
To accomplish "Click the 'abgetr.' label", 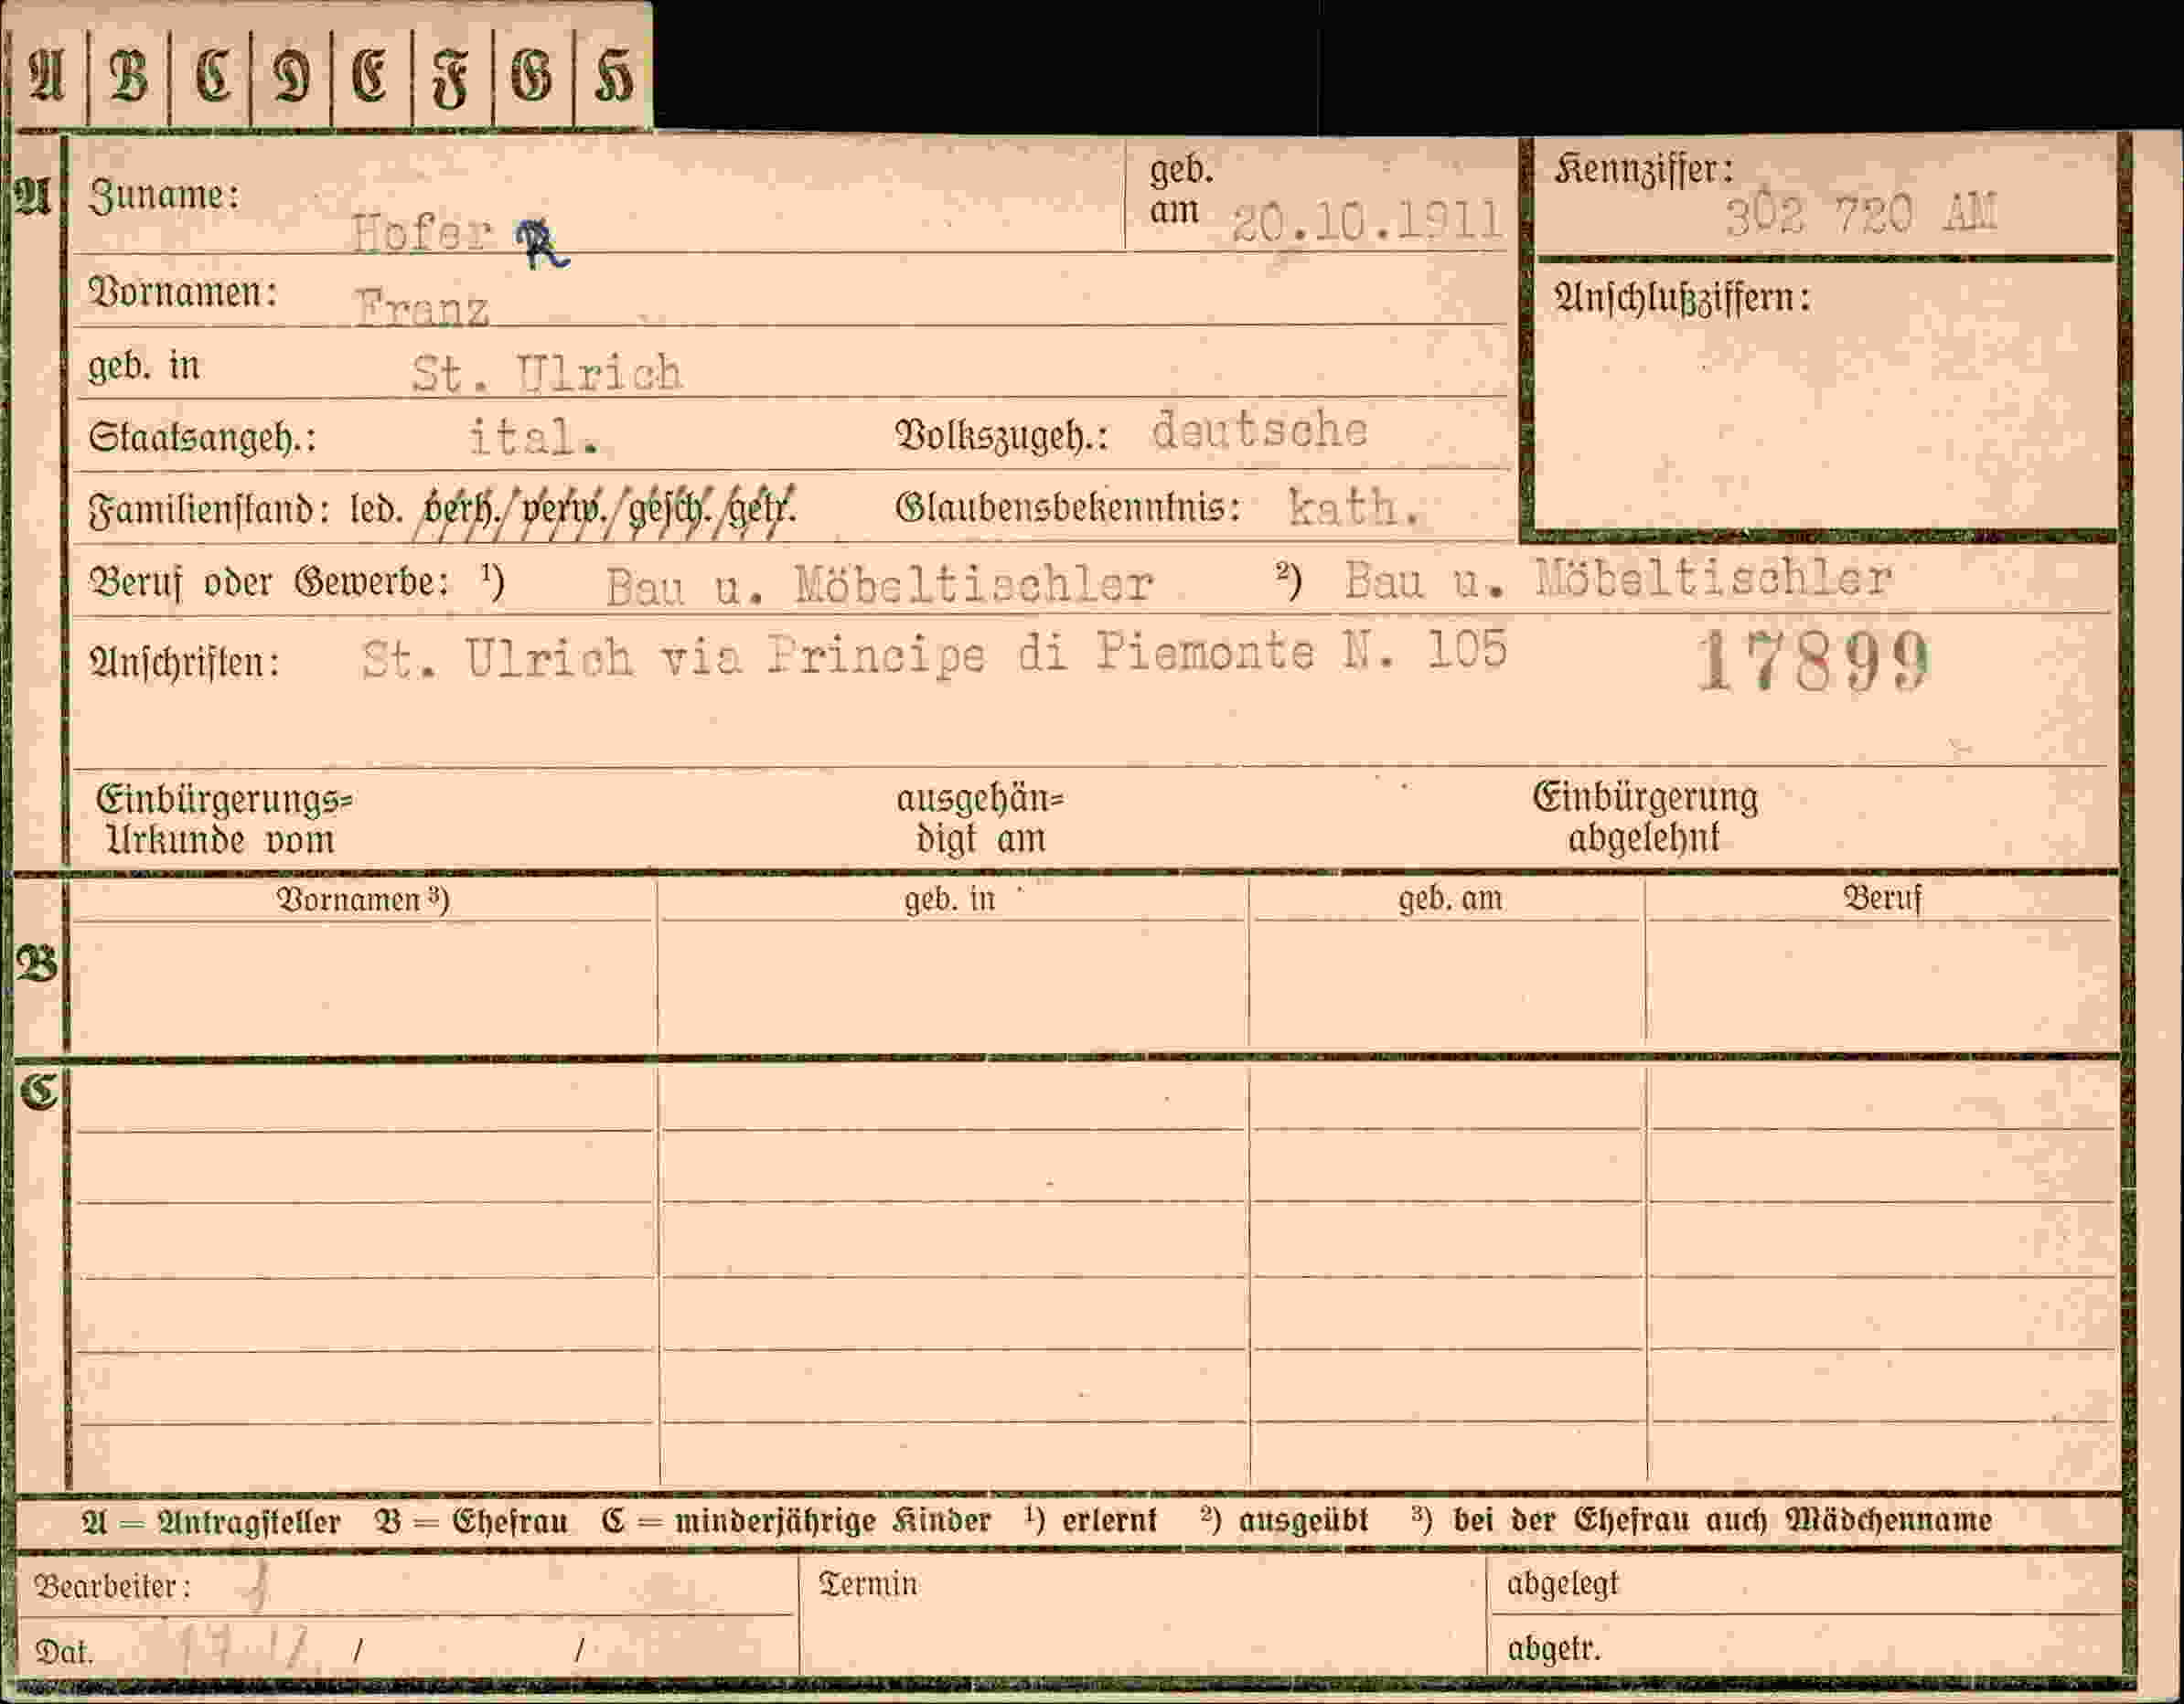I will [x=1554, y=1649].
